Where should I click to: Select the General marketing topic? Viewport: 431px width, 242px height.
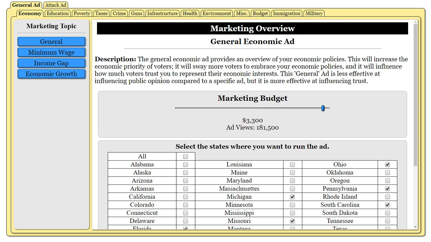point(51,42)
